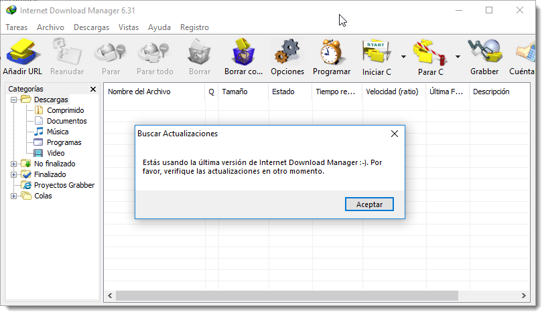Close the Buscar Actualizaciones dialog
Screen dimensions: 546x316
coord(394,134)
